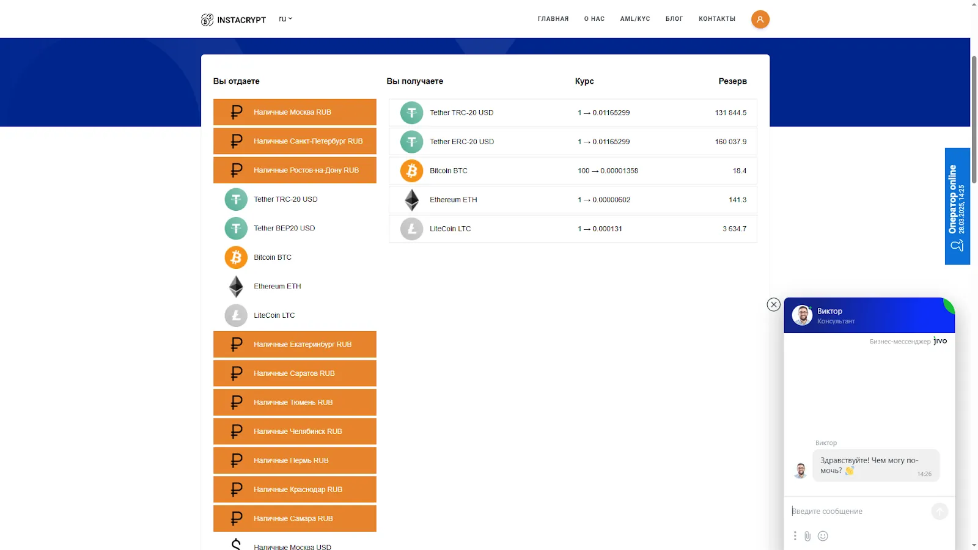
Task: Open the КОНТАКТЫ menu link
Action: [x=717, y=19]
